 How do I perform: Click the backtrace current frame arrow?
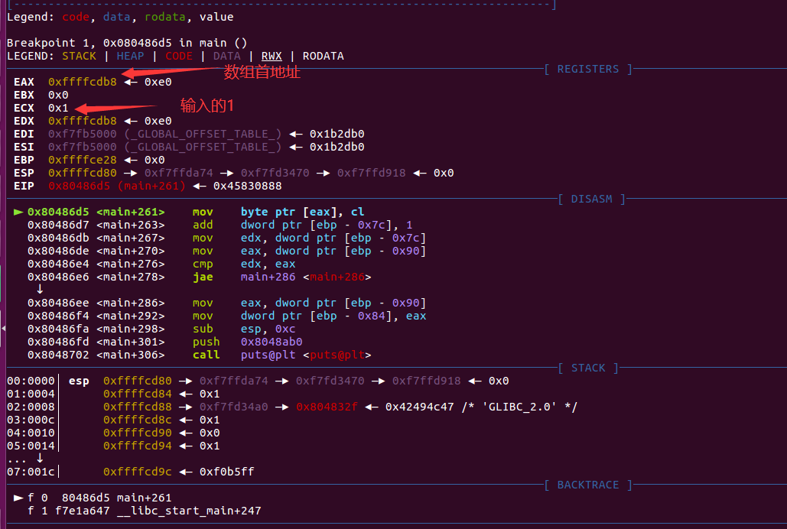coord(18,498)
